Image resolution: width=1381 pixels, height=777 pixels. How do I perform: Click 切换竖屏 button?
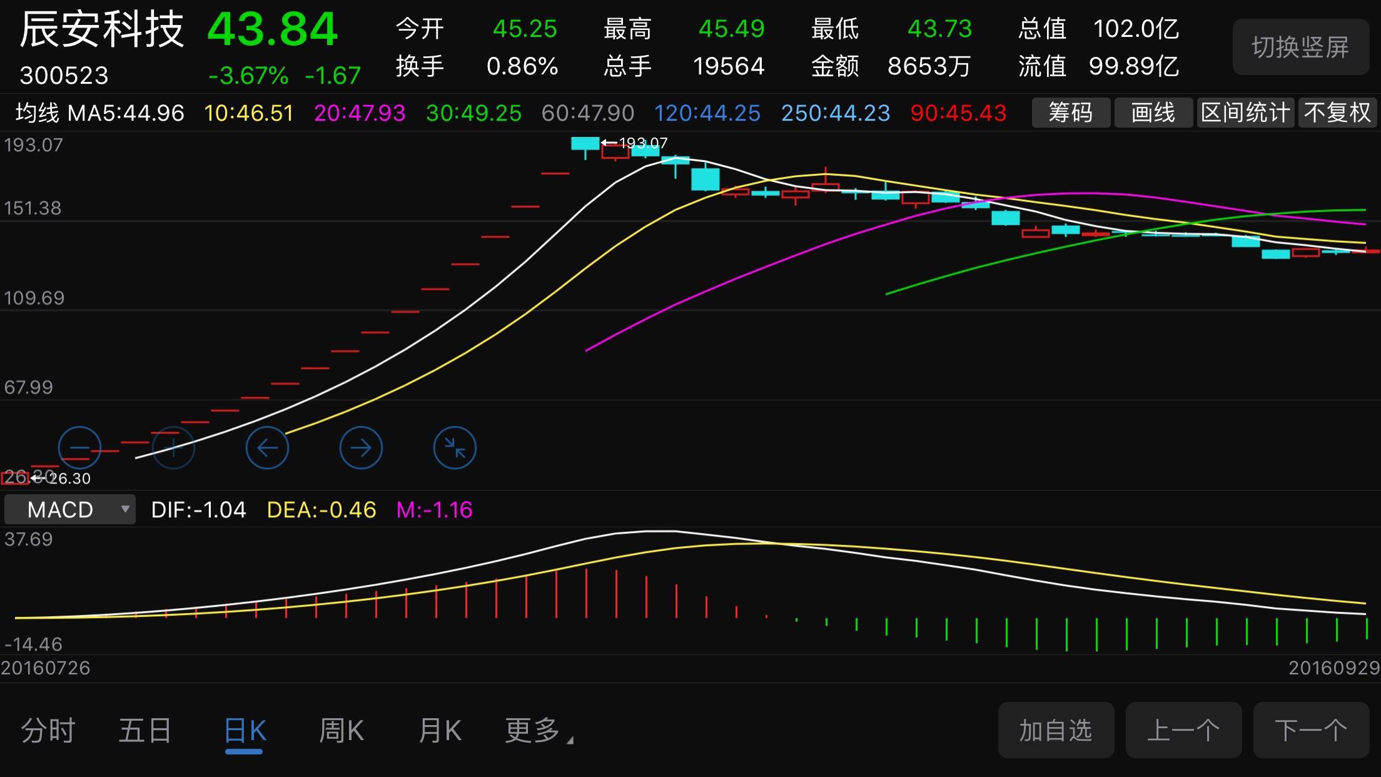1301,47
